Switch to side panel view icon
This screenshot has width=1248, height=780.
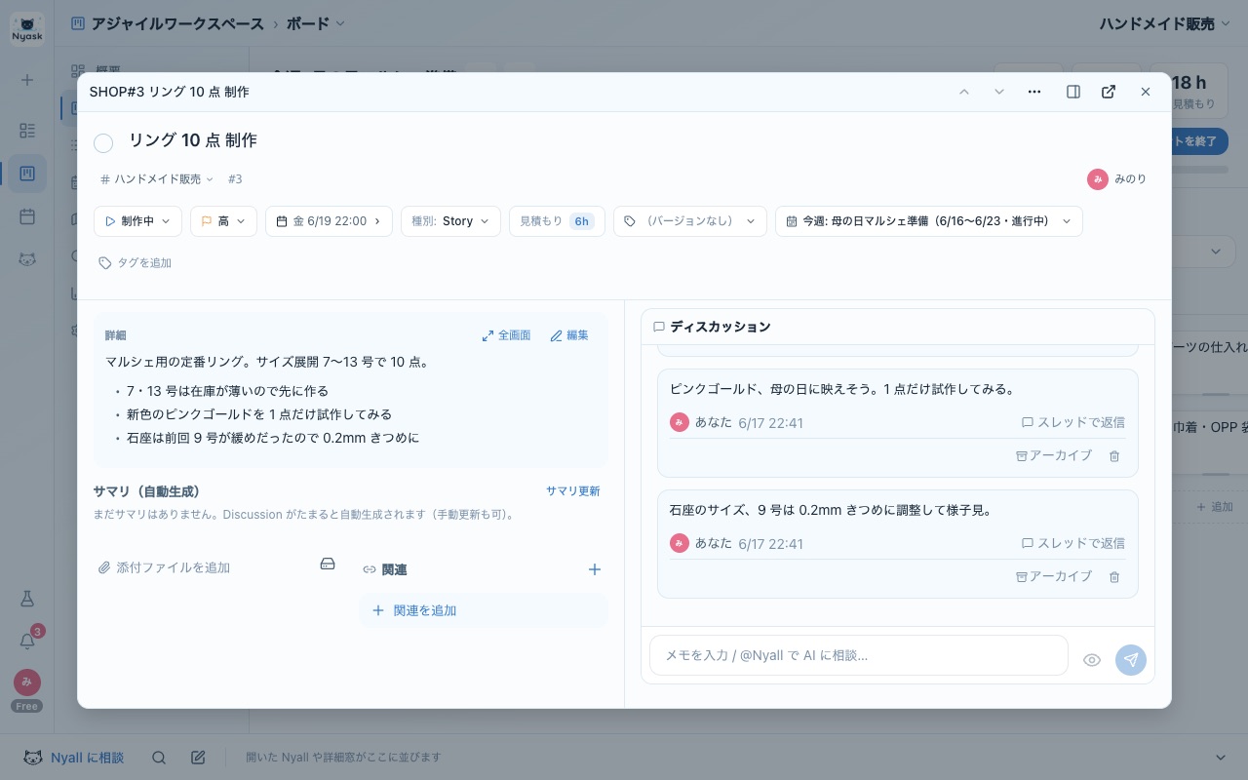(x=1073, y=92)
